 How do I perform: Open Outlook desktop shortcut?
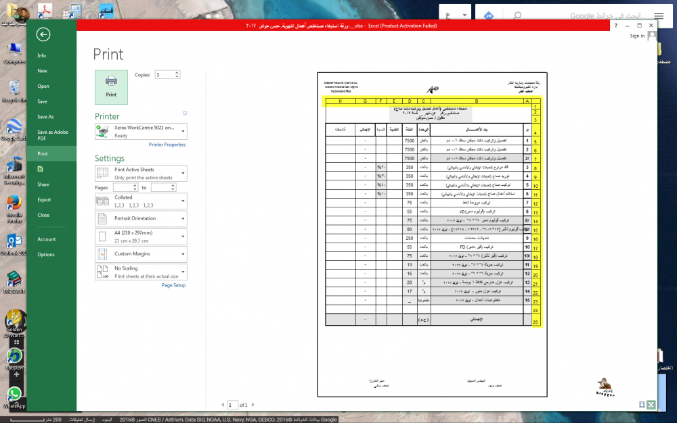[x=14, y=244]
